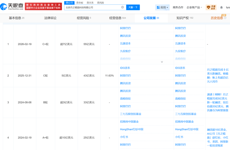
Task: Click the 天眼一下 search button
Action: click(x=133, y=7)
